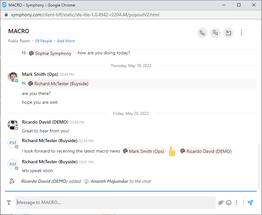Send the message with paper plane icon
262x215 pixels.
(250, 203)
